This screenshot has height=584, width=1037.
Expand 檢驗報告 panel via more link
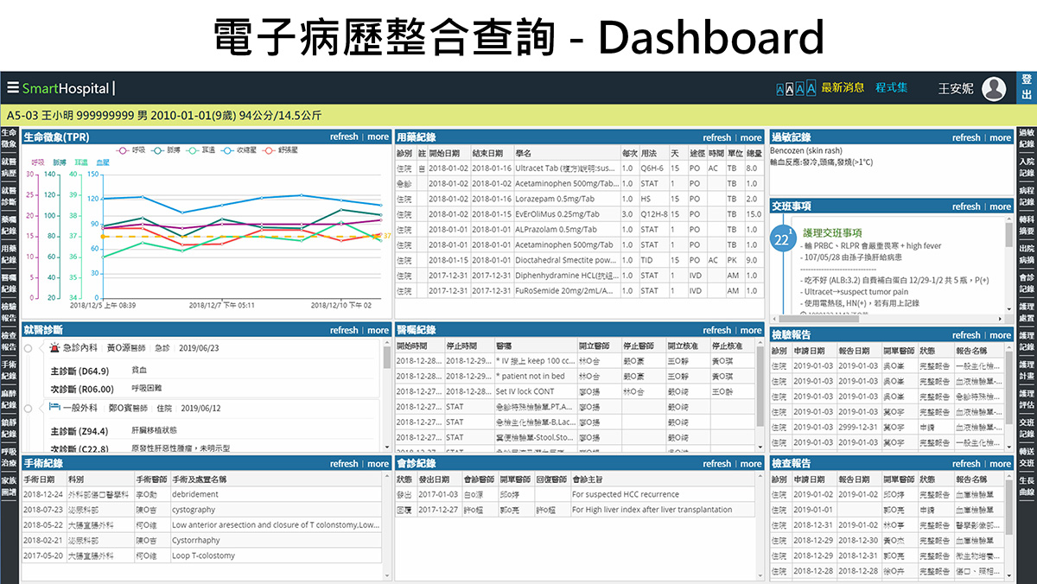[x=1000, y=335]
